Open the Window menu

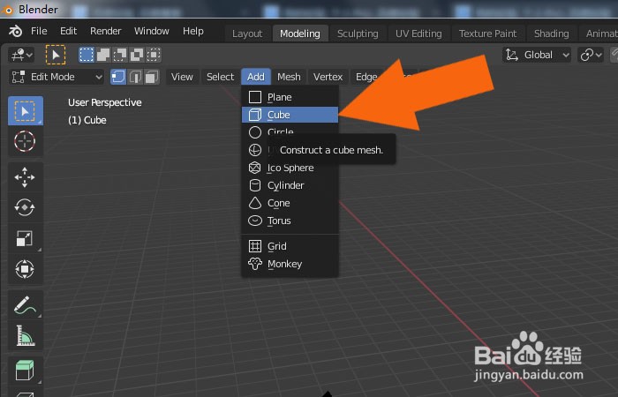(151, 31)
